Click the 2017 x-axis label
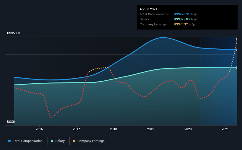The height and width of the screenshot is (150, 242). (76, 129)
